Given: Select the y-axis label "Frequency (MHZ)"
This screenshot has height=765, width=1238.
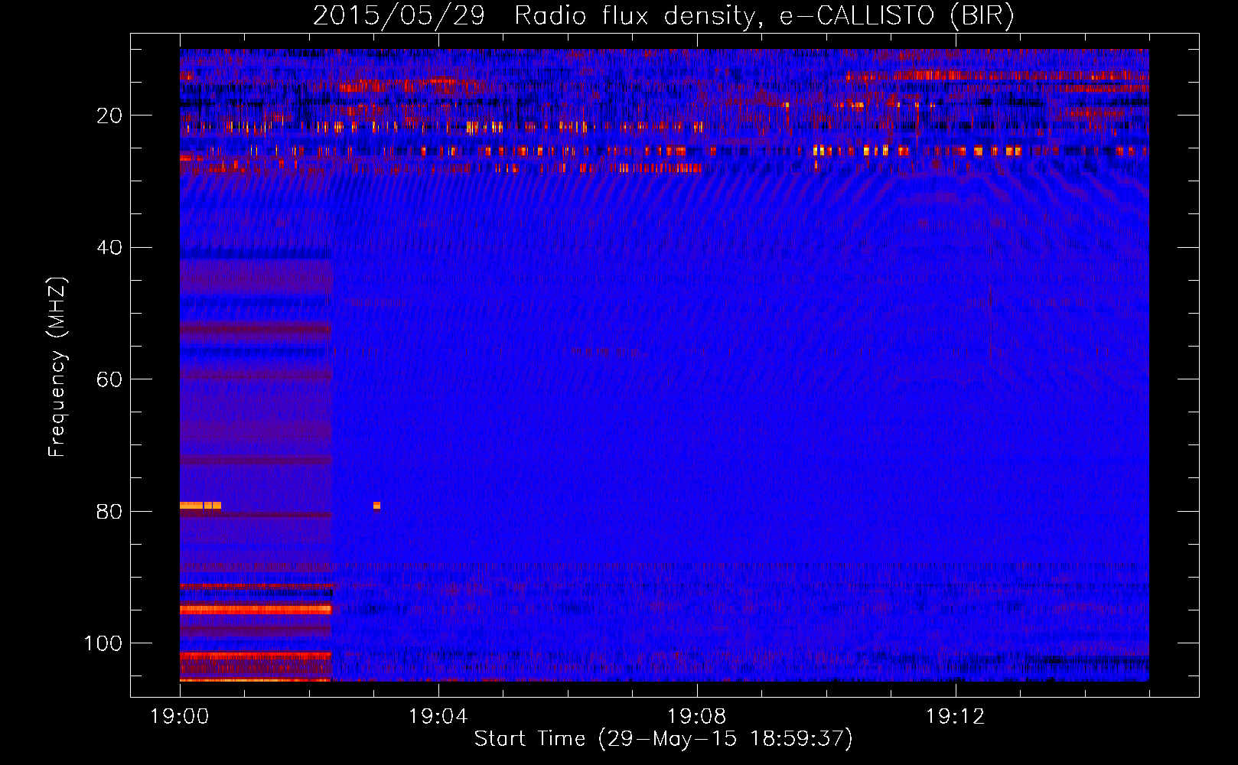Looking at the screenshot, I should [57, 367].
